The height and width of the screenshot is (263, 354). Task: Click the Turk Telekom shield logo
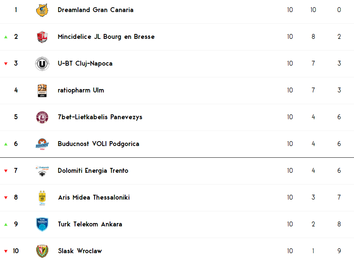point(42,225)
